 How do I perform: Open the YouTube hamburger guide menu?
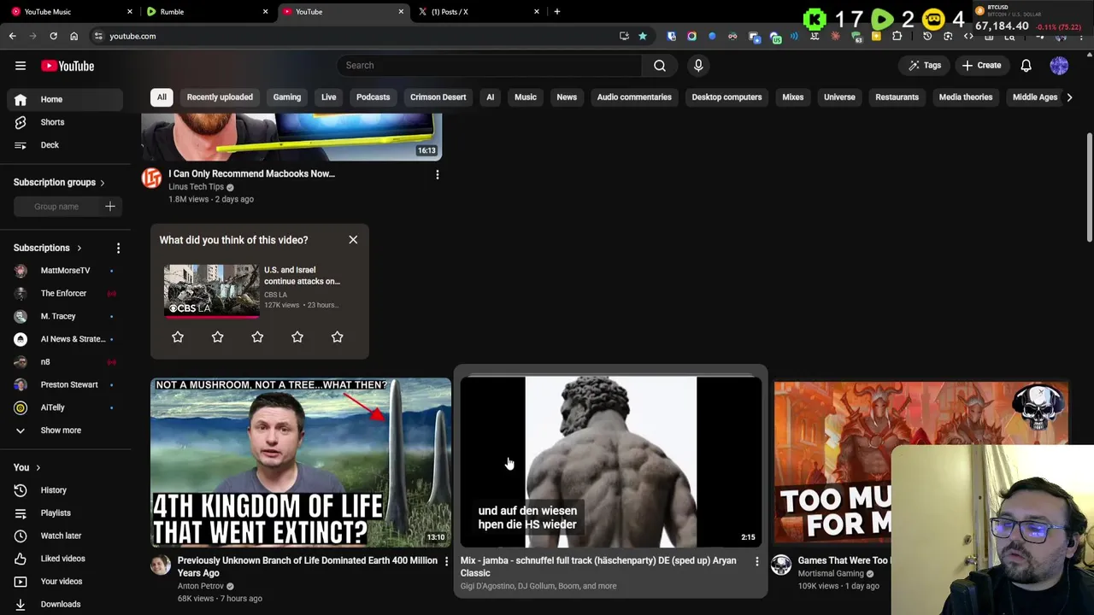(x=21, y=66)
